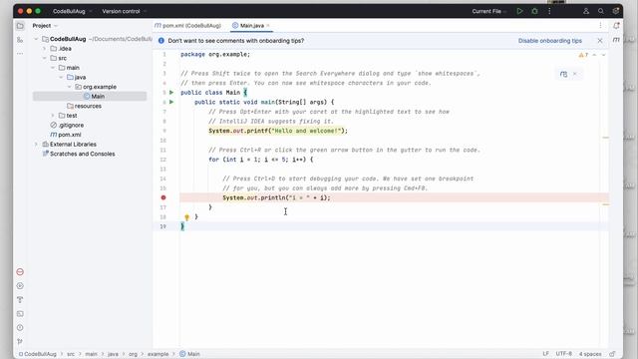Start debugging with the bug icon

[x=534, y=11]
